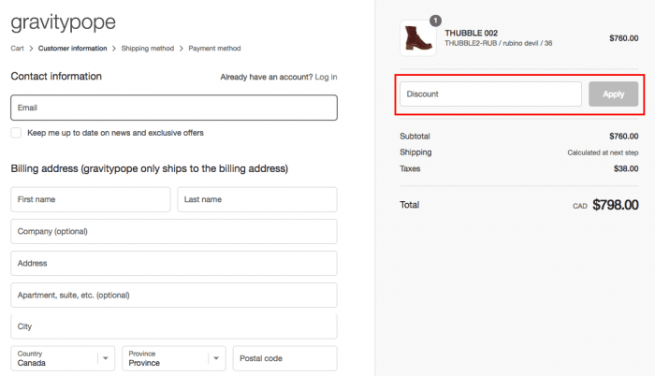Click the First name field
The height and width of the screenshot is (376, 655).
click(91, 199)
